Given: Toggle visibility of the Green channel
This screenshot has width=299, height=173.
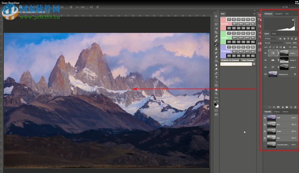Looking at the screenshot, I should [265, 131].
